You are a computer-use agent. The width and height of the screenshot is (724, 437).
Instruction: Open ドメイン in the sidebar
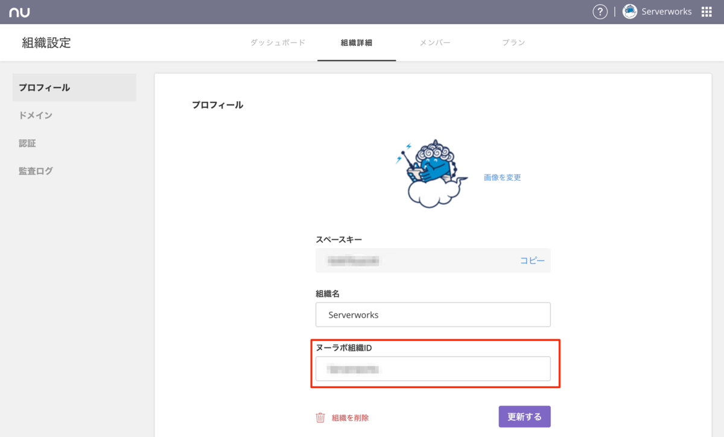coord(36,115)
